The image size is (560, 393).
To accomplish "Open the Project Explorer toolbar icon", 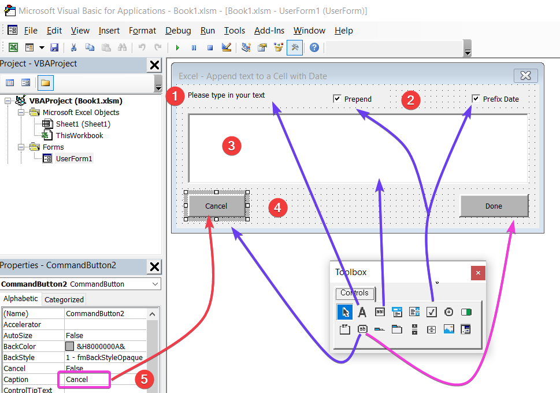I will (246, 47).
